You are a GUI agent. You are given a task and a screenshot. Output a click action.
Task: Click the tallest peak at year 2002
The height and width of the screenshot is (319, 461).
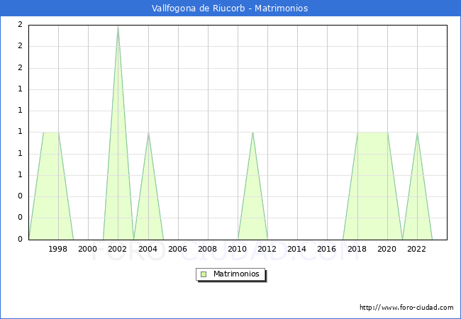(118, 26)
